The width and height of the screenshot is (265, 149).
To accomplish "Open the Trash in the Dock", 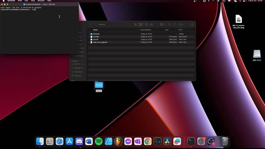I will pyautogui.click(x=225, y=142).
